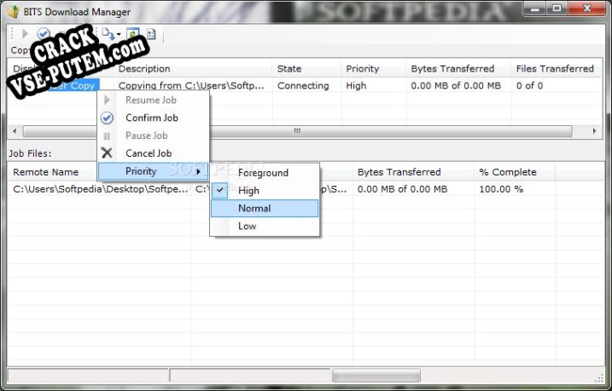The height and width of the screenshot is (391, 612).
Task: Click the Job Files Bytes Transferred header
Action: coord(414,172)
